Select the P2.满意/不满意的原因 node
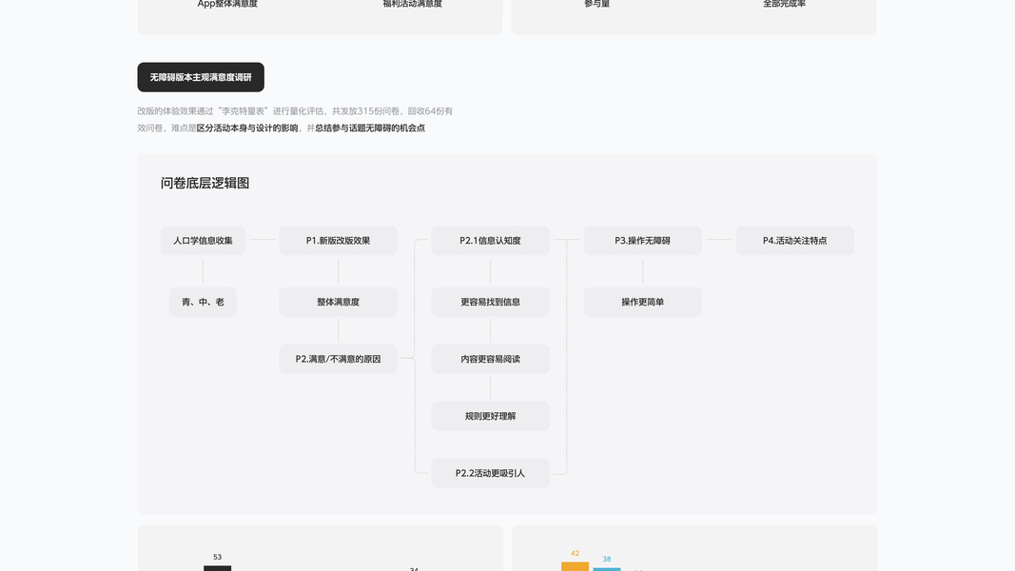1015x571 pixels. [x=338, y=359]
